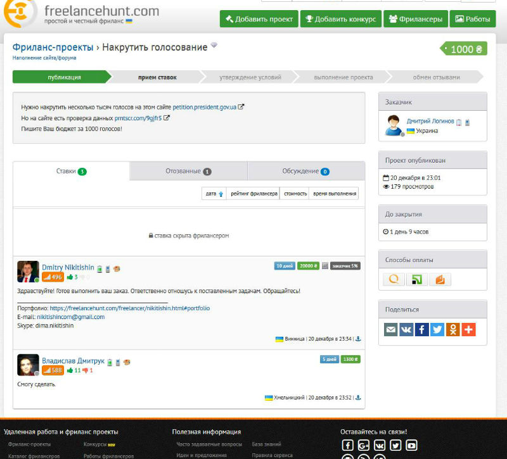Open more sharing options plus icon
This screenshot has width=507, height=459.
click(x=468, y=329)
